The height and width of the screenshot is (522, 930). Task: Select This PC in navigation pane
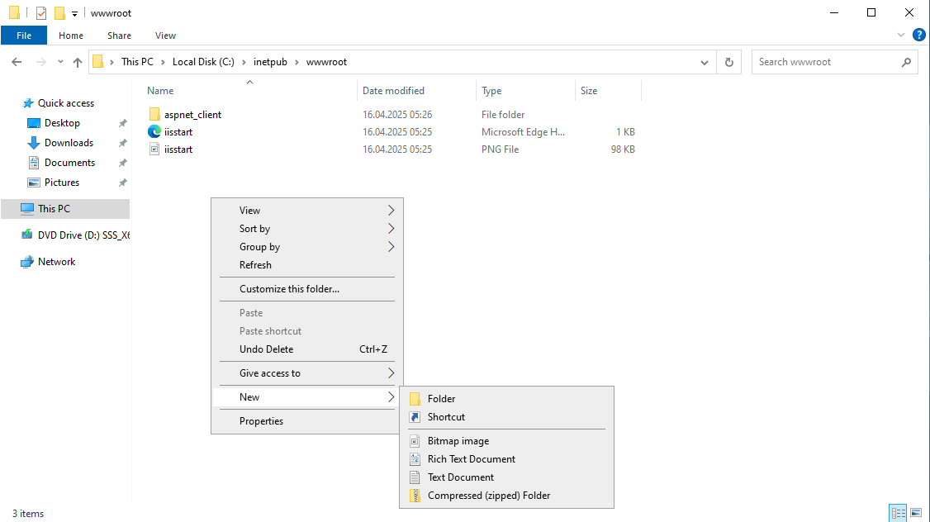tap(65, 209)
